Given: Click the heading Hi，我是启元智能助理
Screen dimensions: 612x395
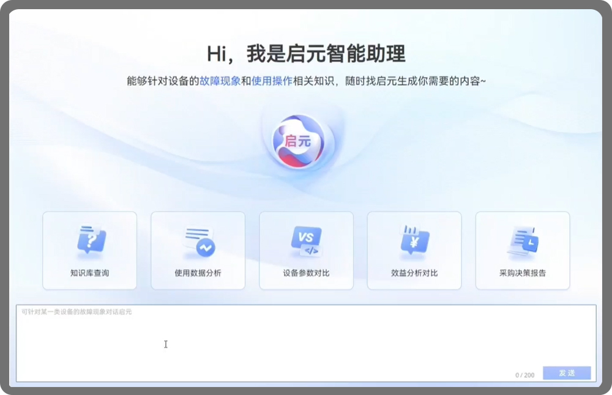Looking at the screenshot, I should (306, 54).
